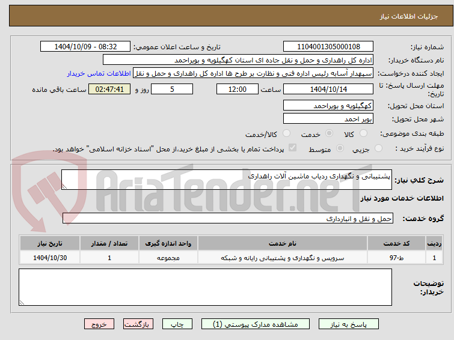Click the اطلاعات خدمات مورد نیاز heading
Image resolution: width=454 pixels, height=340 pixels.
coord(402,198)
